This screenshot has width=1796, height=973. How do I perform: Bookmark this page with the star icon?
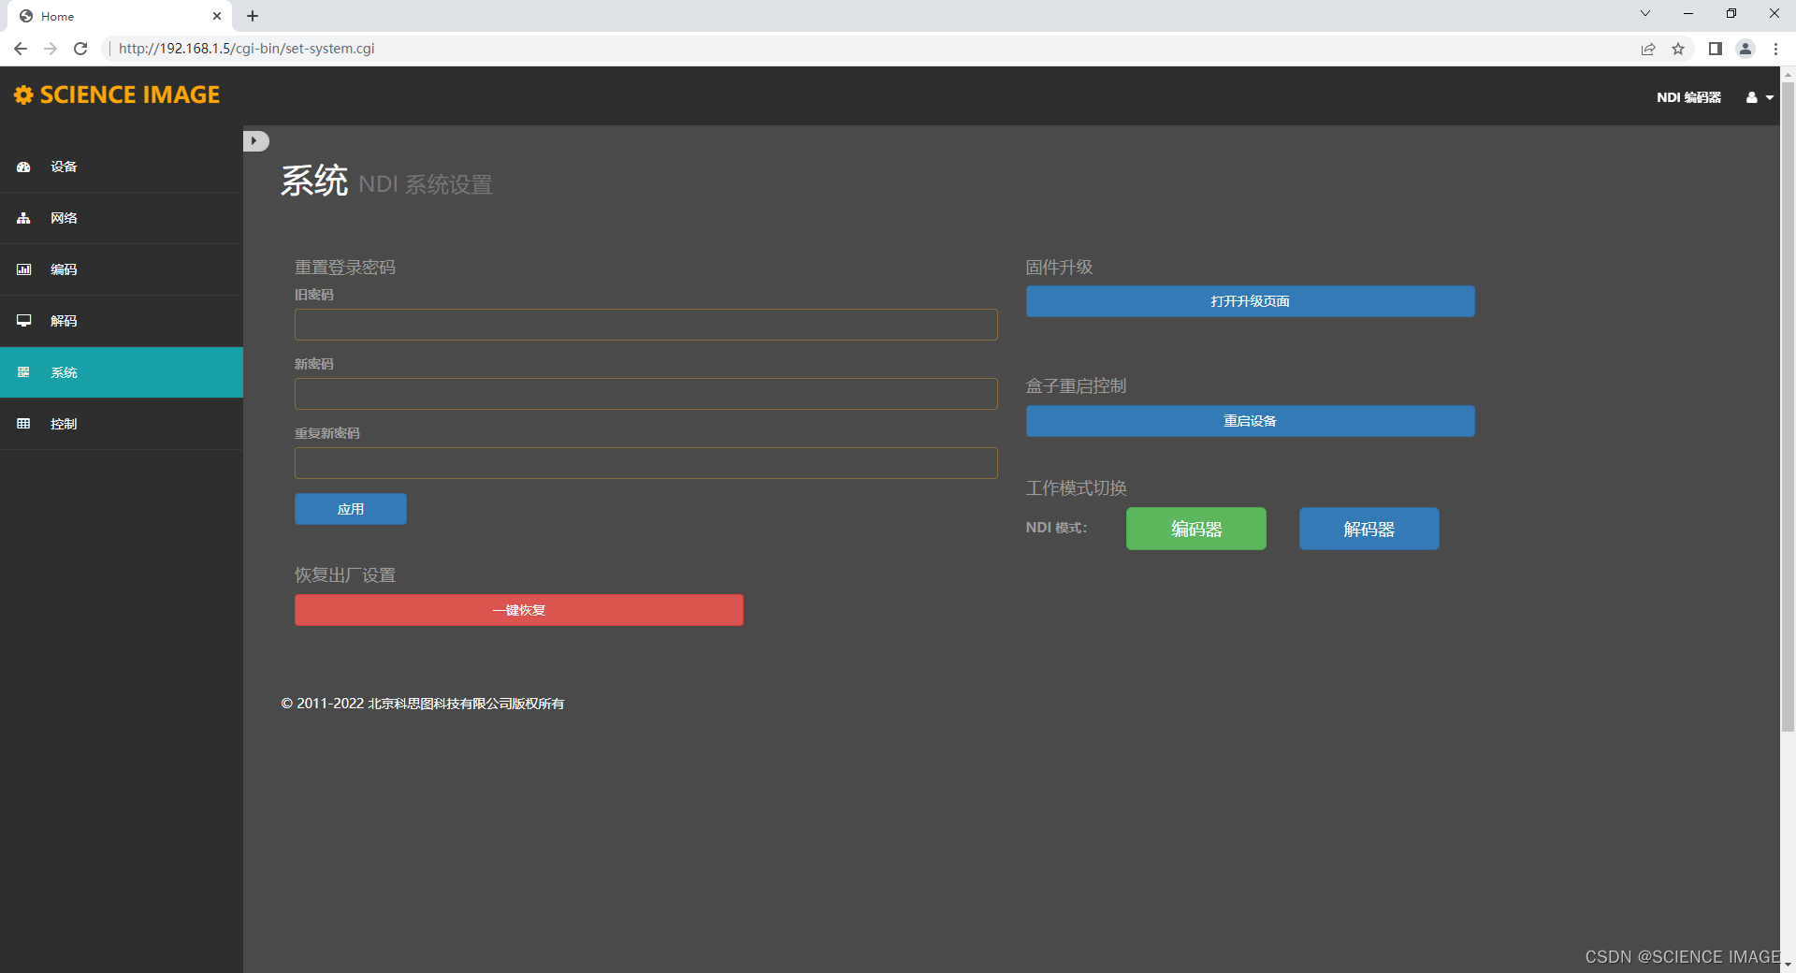[x=1678, y=49]
